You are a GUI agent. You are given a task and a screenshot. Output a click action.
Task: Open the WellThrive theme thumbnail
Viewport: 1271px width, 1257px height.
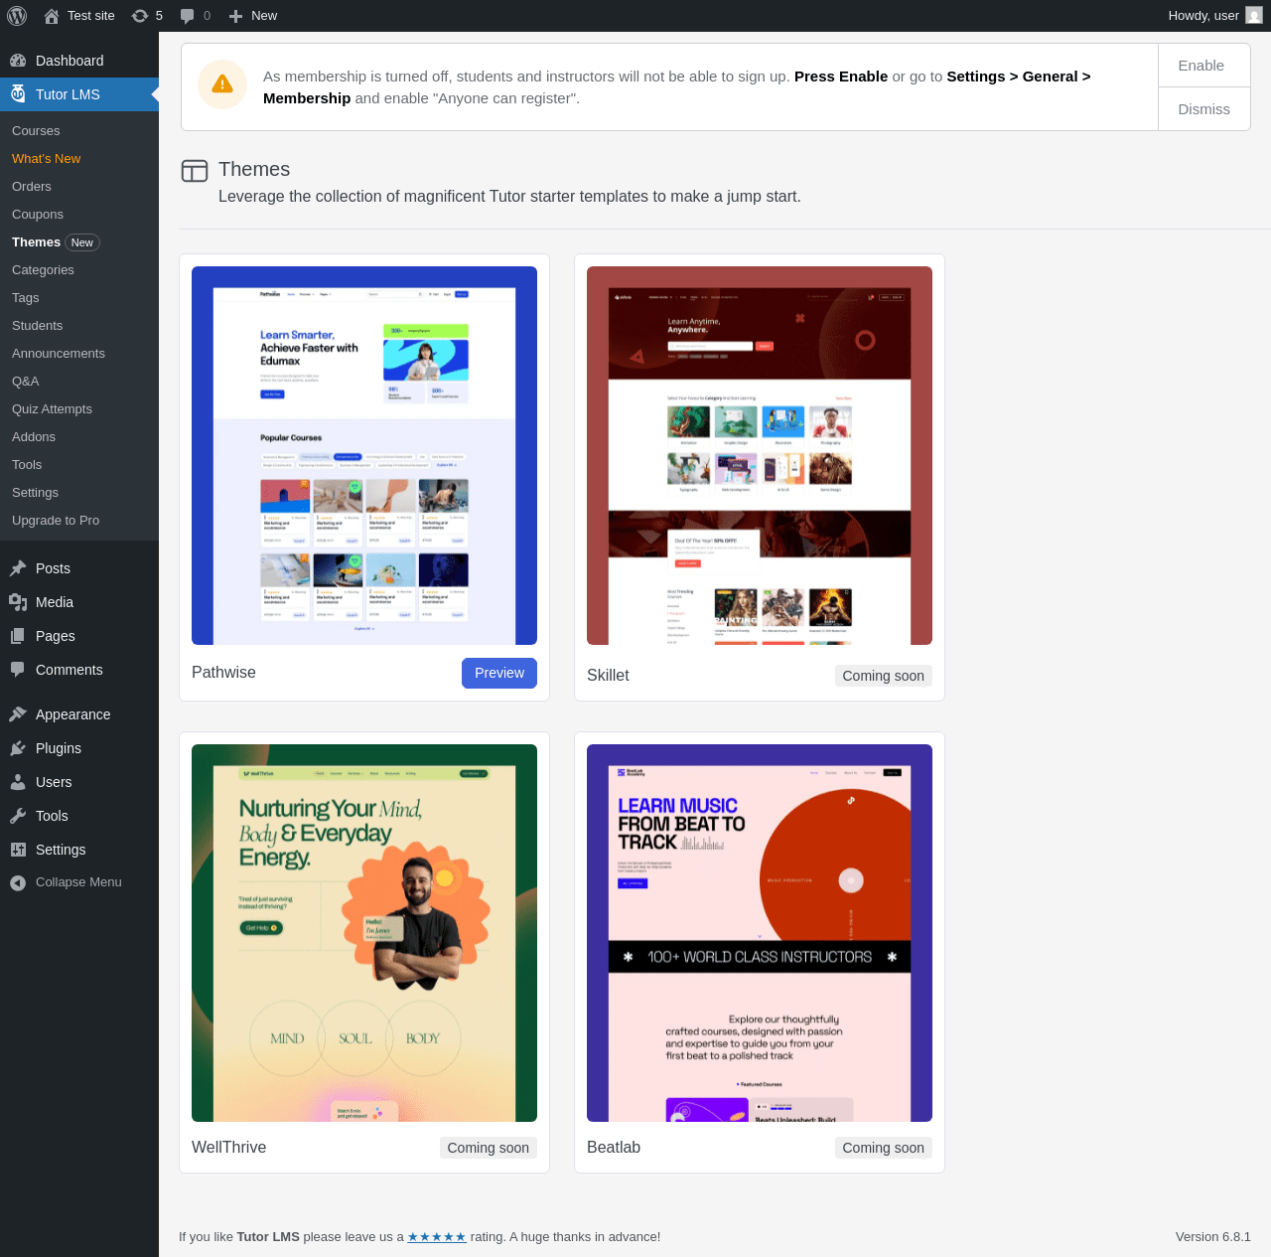(x=364, y=933)
